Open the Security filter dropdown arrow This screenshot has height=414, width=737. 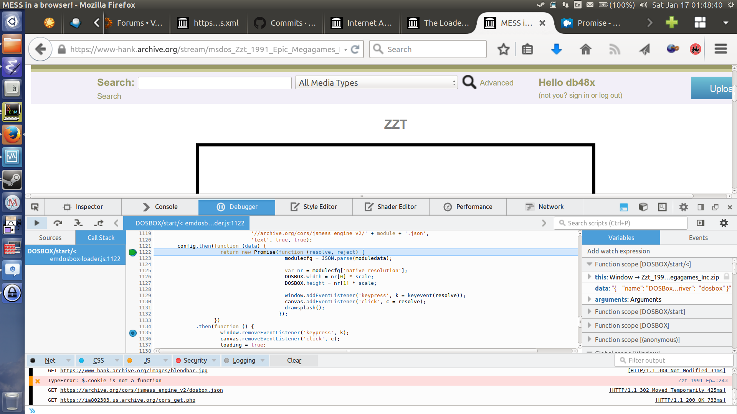point(214,360)
